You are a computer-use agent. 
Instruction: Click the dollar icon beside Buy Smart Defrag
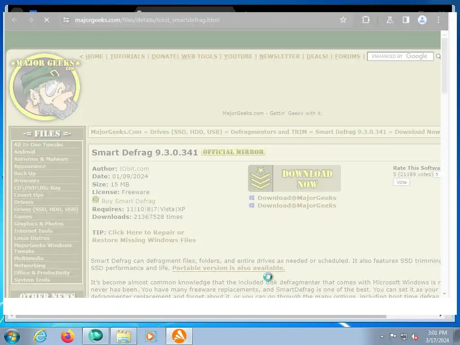click(96, 200)
